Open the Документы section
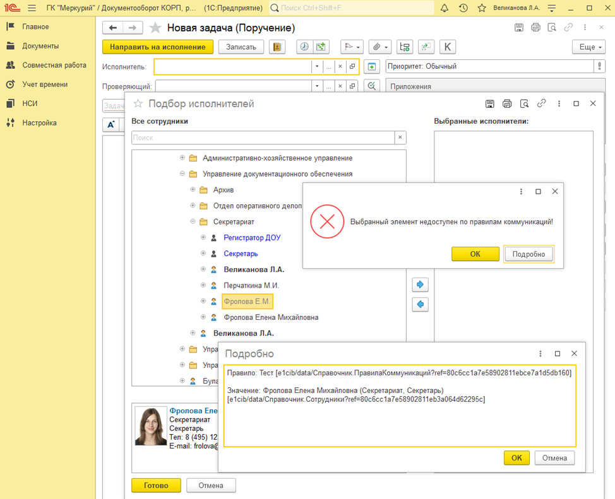The width and height of the screenshot is (615, 499). point(40,46)
